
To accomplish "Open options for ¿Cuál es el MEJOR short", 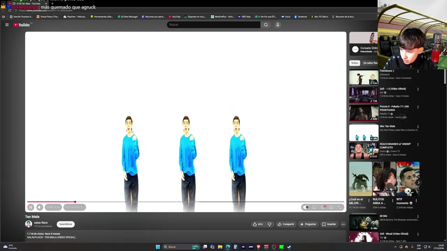I will pos(369,201).
